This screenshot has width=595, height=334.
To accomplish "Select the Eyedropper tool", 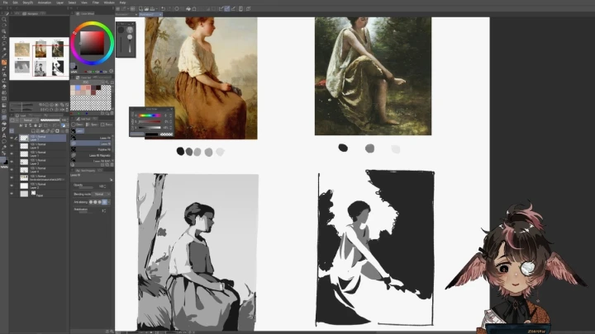I will click(x=4, y=54).
